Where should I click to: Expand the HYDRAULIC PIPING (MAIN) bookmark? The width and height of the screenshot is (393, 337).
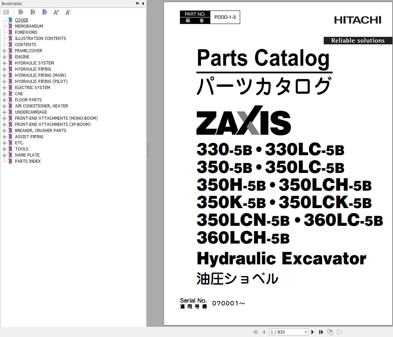(x=4, y=75)
